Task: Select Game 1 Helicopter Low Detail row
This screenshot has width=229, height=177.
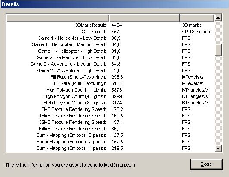Action: point(110,38)
